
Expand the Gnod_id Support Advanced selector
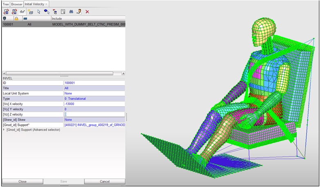tap(4, 130)
